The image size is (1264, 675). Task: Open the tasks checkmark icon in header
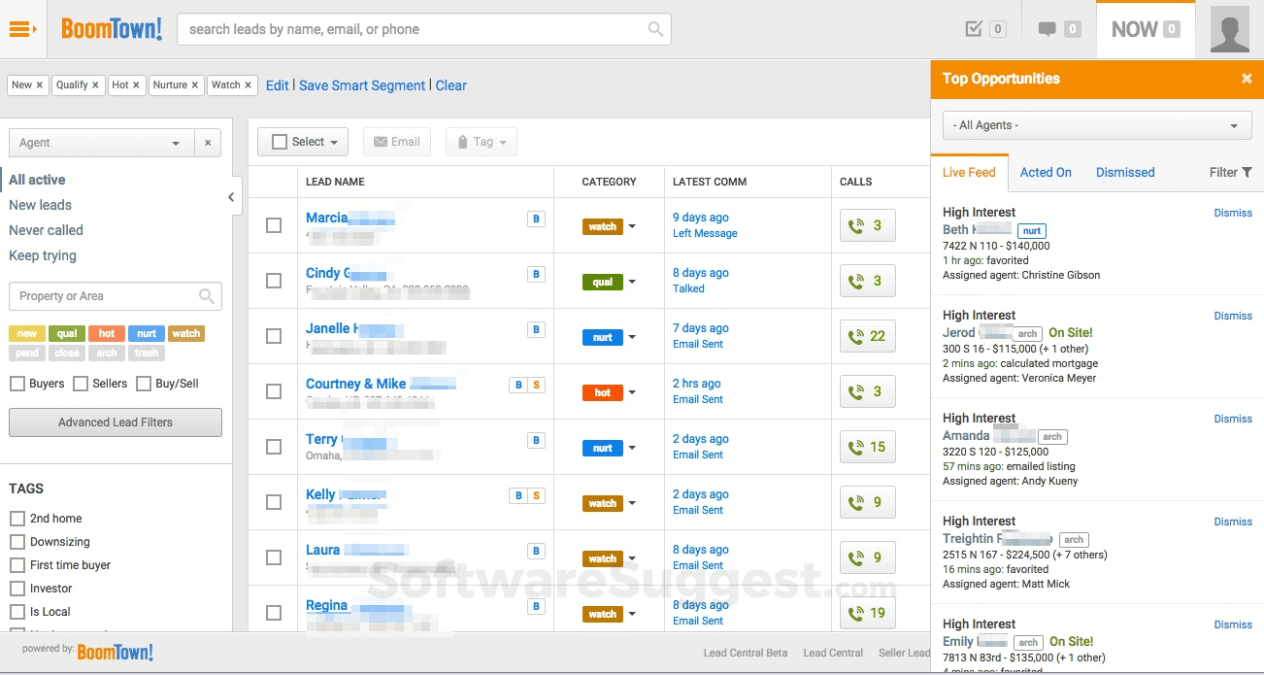[975, 29]
